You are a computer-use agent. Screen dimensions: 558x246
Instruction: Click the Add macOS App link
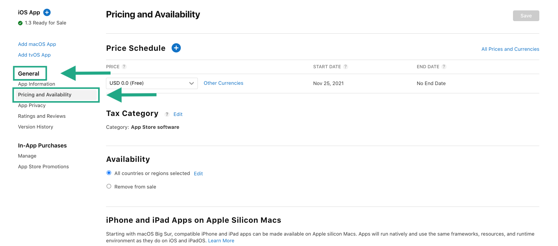coord(37,44)
